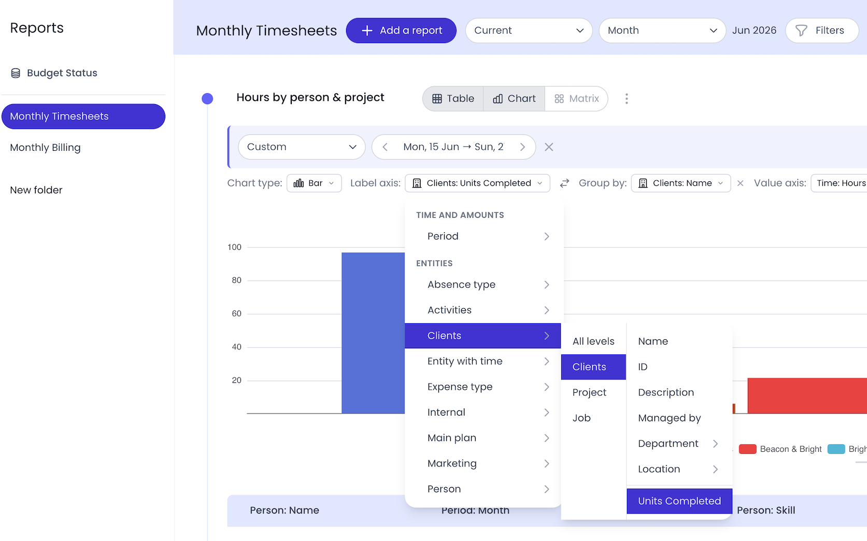
Task: Select the Managed by field
Action: tap(679, 418)
